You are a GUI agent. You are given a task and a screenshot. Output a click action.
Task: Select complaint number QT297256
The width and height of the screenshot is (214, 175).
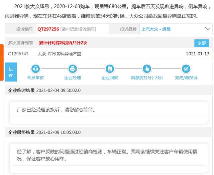click(48, 29)
